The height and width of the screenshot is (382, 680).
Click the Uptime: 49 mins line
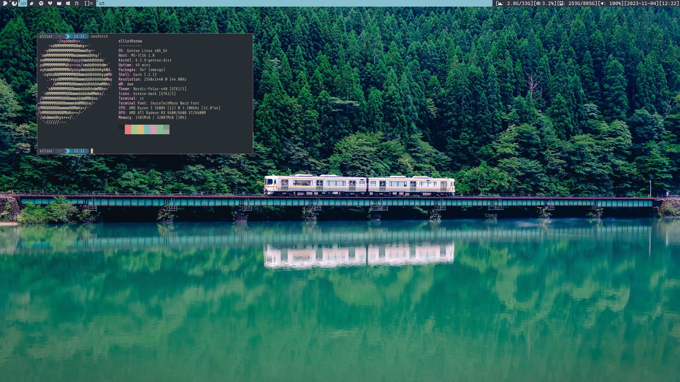134,65
